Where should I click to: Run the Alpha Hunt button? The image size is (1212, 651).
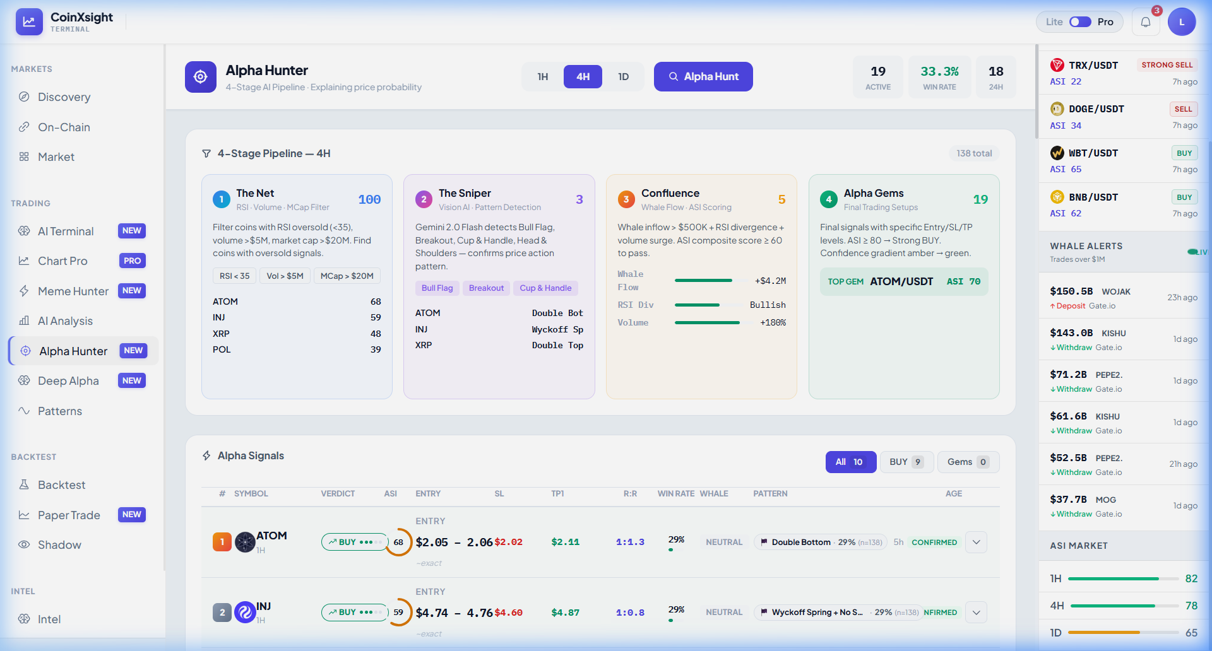pyautogui.click(x=703, y=77)
